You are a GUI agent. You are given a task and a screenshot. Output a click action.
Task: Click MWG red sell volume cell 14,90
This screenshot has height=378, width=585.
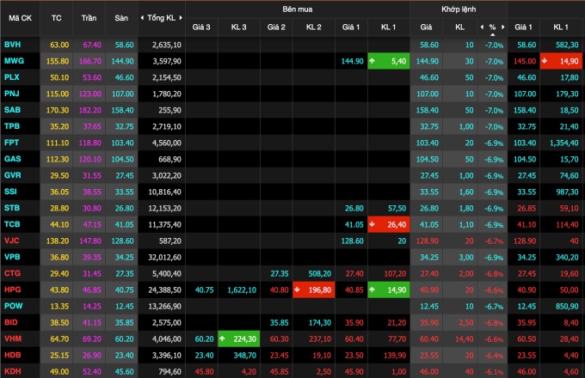[x=561, y=61]
